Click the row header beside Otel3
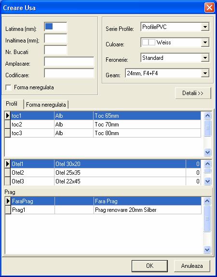217x277 pixels. point(7,181)
